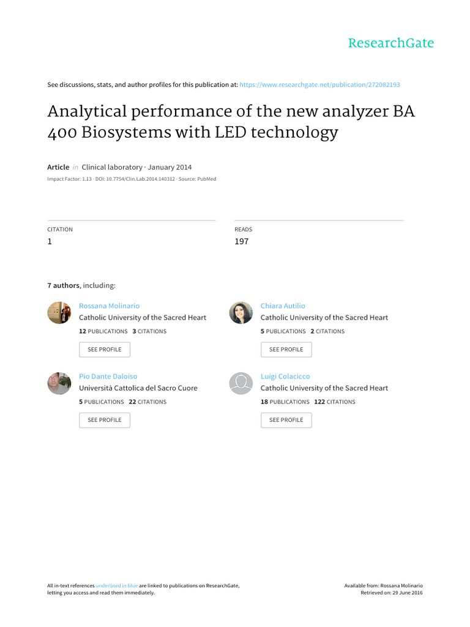The height and width of the screenshot is (627, 470).
Task: Click See Profile under Luigi Colacicco
Action: (286, 420)
